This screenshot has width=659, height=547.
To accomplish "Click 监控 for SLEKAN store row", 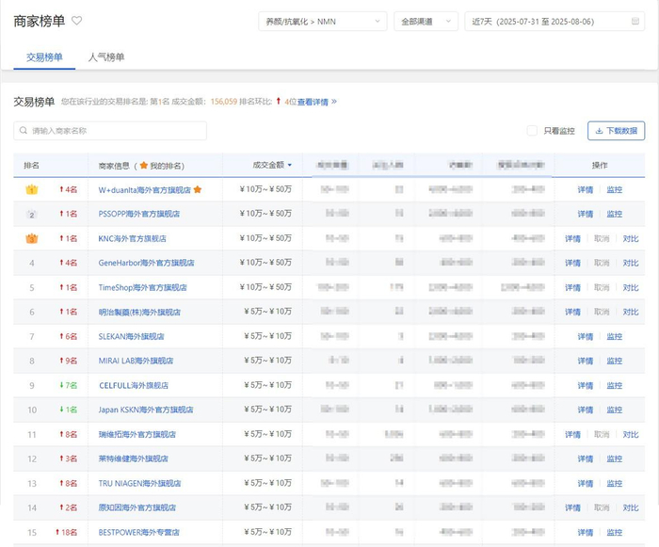I will pyautogui.click(x=615, y=337).
